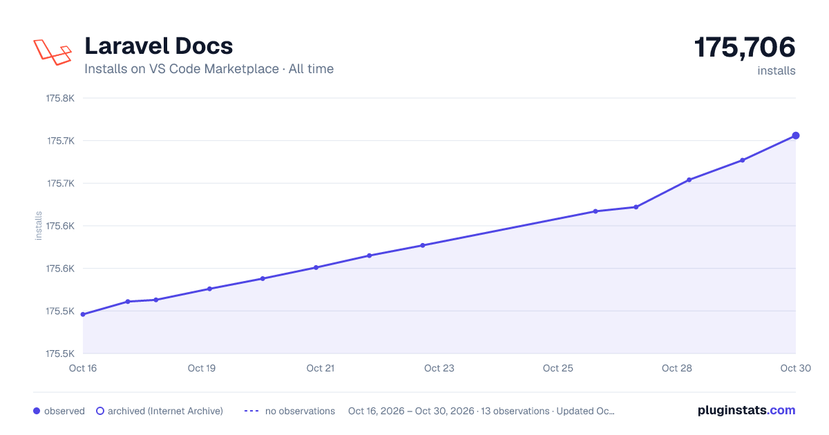
Task: Click the 'installs' caption under the total
Action: tap(776, 70)
